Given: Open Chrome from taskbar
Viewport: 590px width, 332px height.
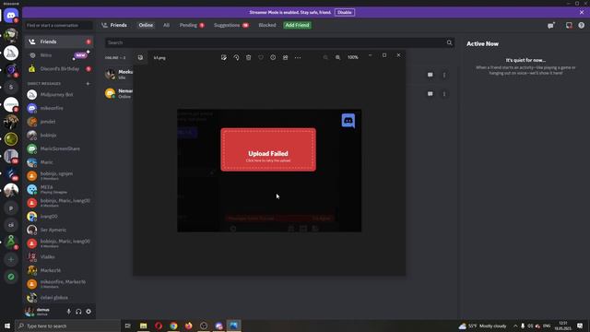Looking at the screenshot, I should (x=173, y=326).
